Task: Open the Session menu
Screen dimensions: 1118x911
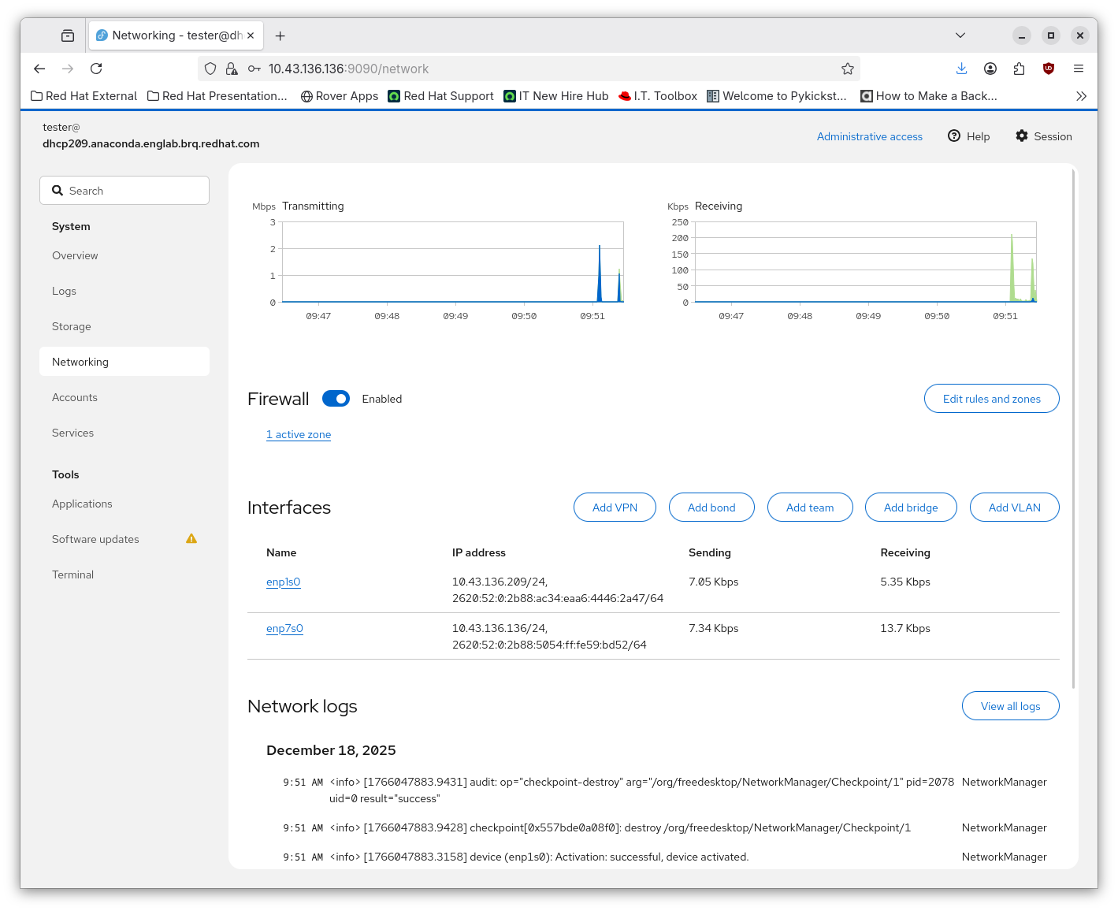Action: tap(1043, 136)
